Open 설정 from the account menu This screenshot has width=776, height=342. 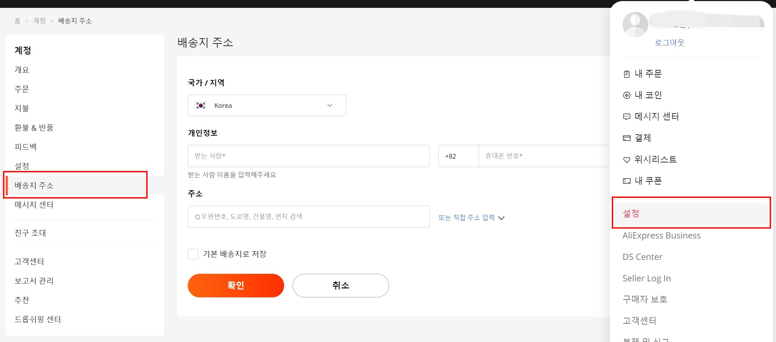click(x=631, y=214)
